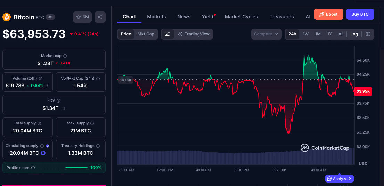Select the All time range
This screenshot has width=384, height=186.
point(341,34)
